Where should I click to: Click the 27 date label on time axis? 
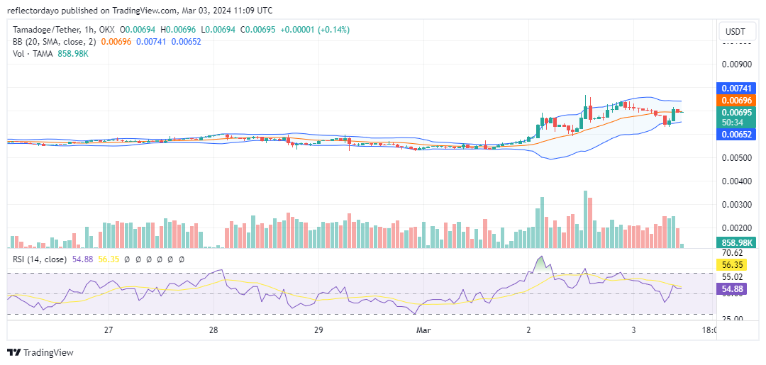coord(109,330)
